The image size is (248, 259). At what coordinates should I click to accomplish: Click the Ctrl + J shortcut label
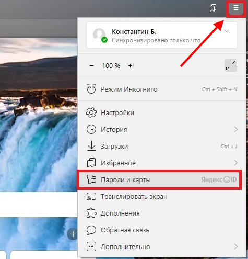229,146
